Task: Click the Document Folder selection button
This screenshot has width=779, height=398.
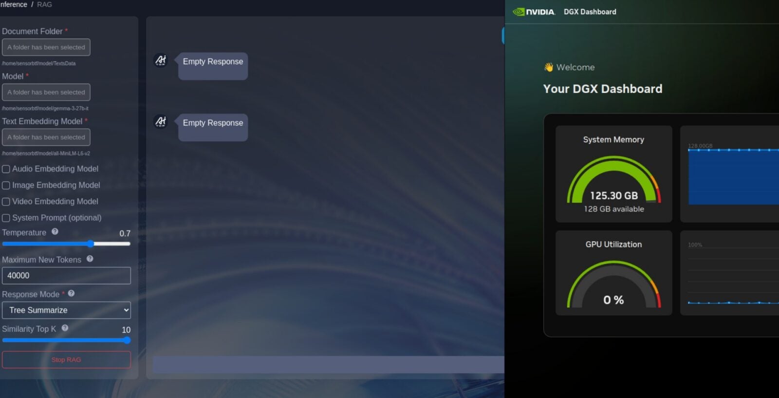Action: click(46, 47)
